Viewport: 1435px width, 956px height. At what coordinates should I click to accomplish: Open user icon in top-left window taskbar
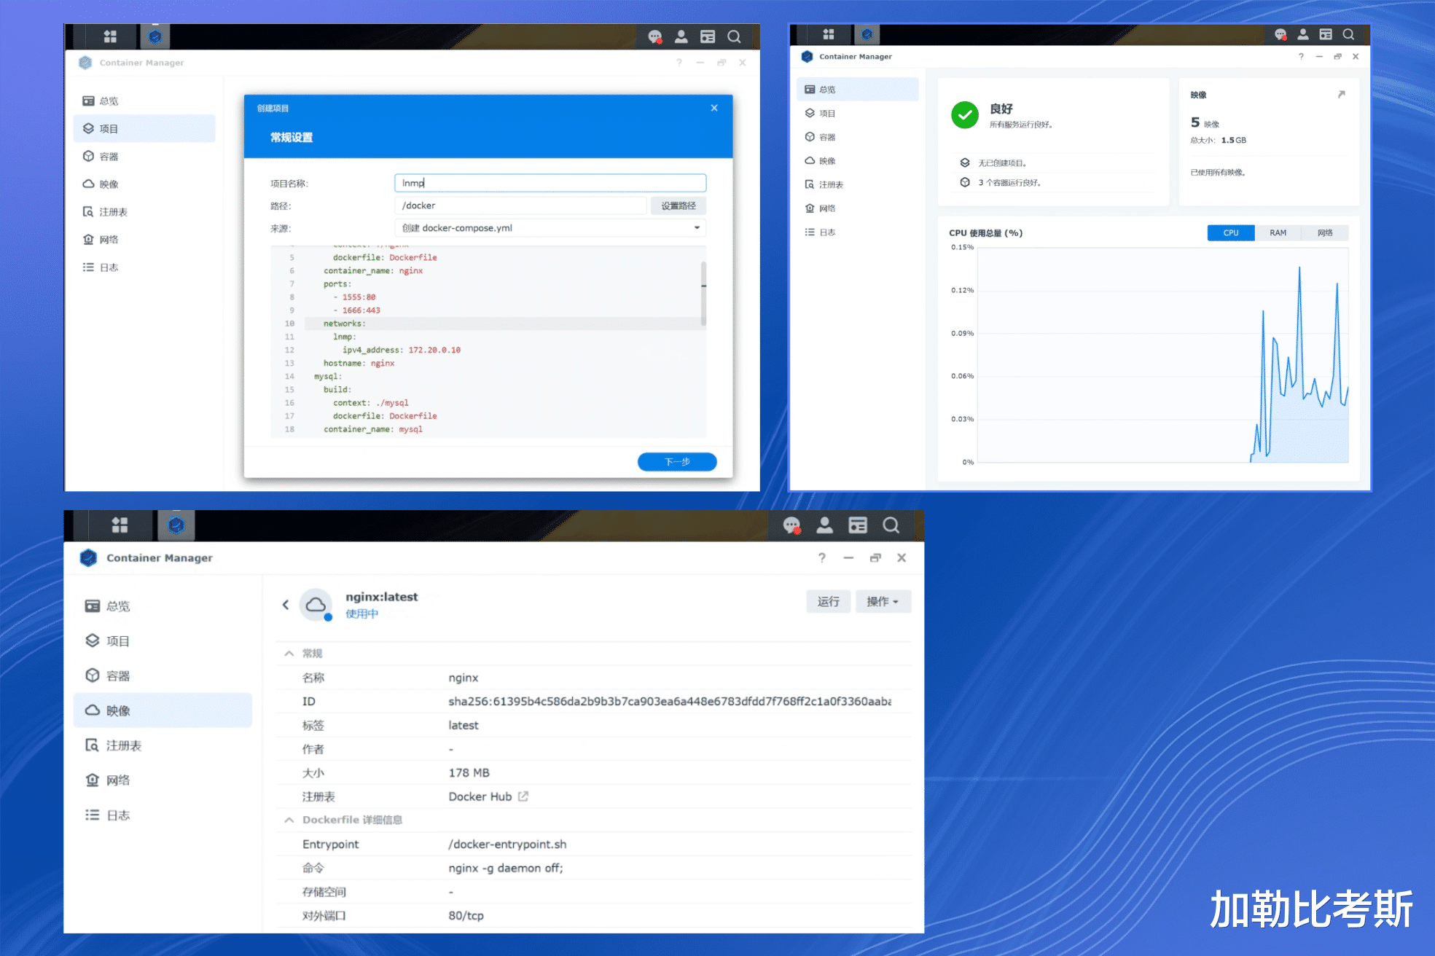coord(681,36)
